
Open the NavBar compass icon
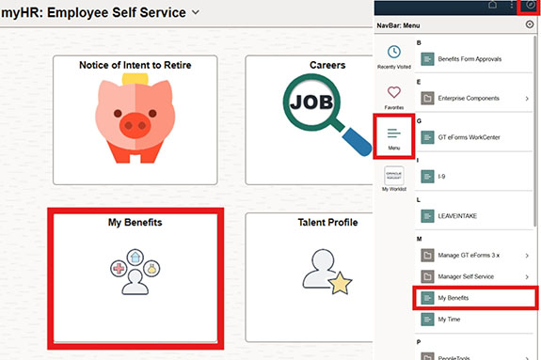pyautogui.click(x=530, y=5)
